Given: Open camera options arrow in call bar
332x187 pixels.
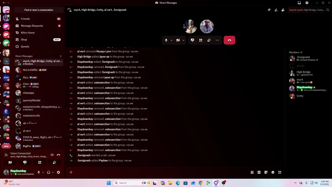Looking at the screenshot, I should pyautogui.click(x=183, y=40).
